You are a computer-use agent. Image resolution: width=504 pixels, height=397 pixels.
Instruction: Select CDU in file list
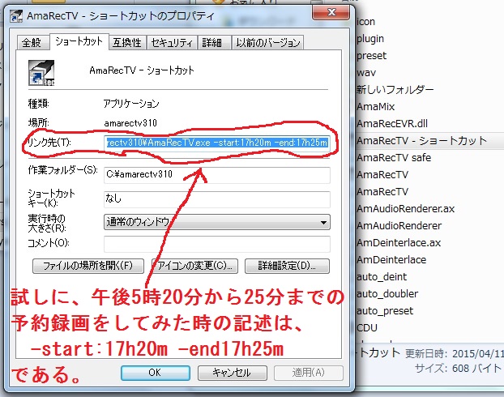[x=366, y=328]
